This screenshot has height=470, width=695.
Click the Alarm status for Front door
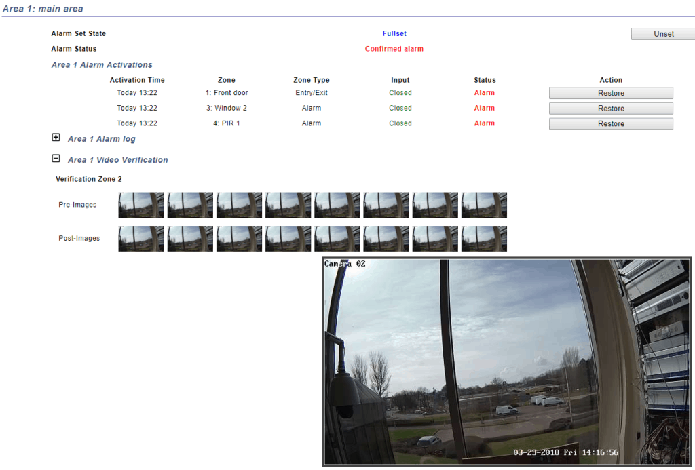[x=484, y=92]
